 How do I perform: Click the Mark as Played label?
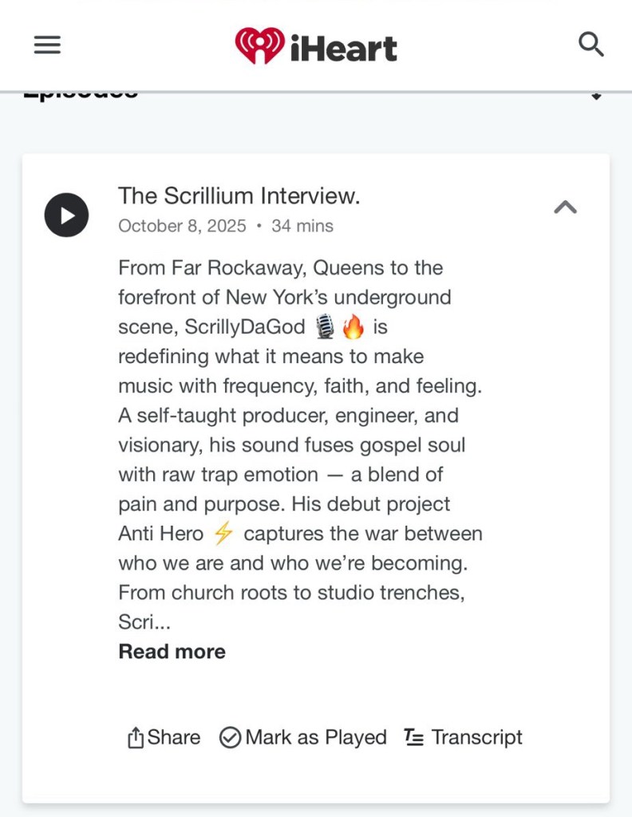click(x=315, y=737)
